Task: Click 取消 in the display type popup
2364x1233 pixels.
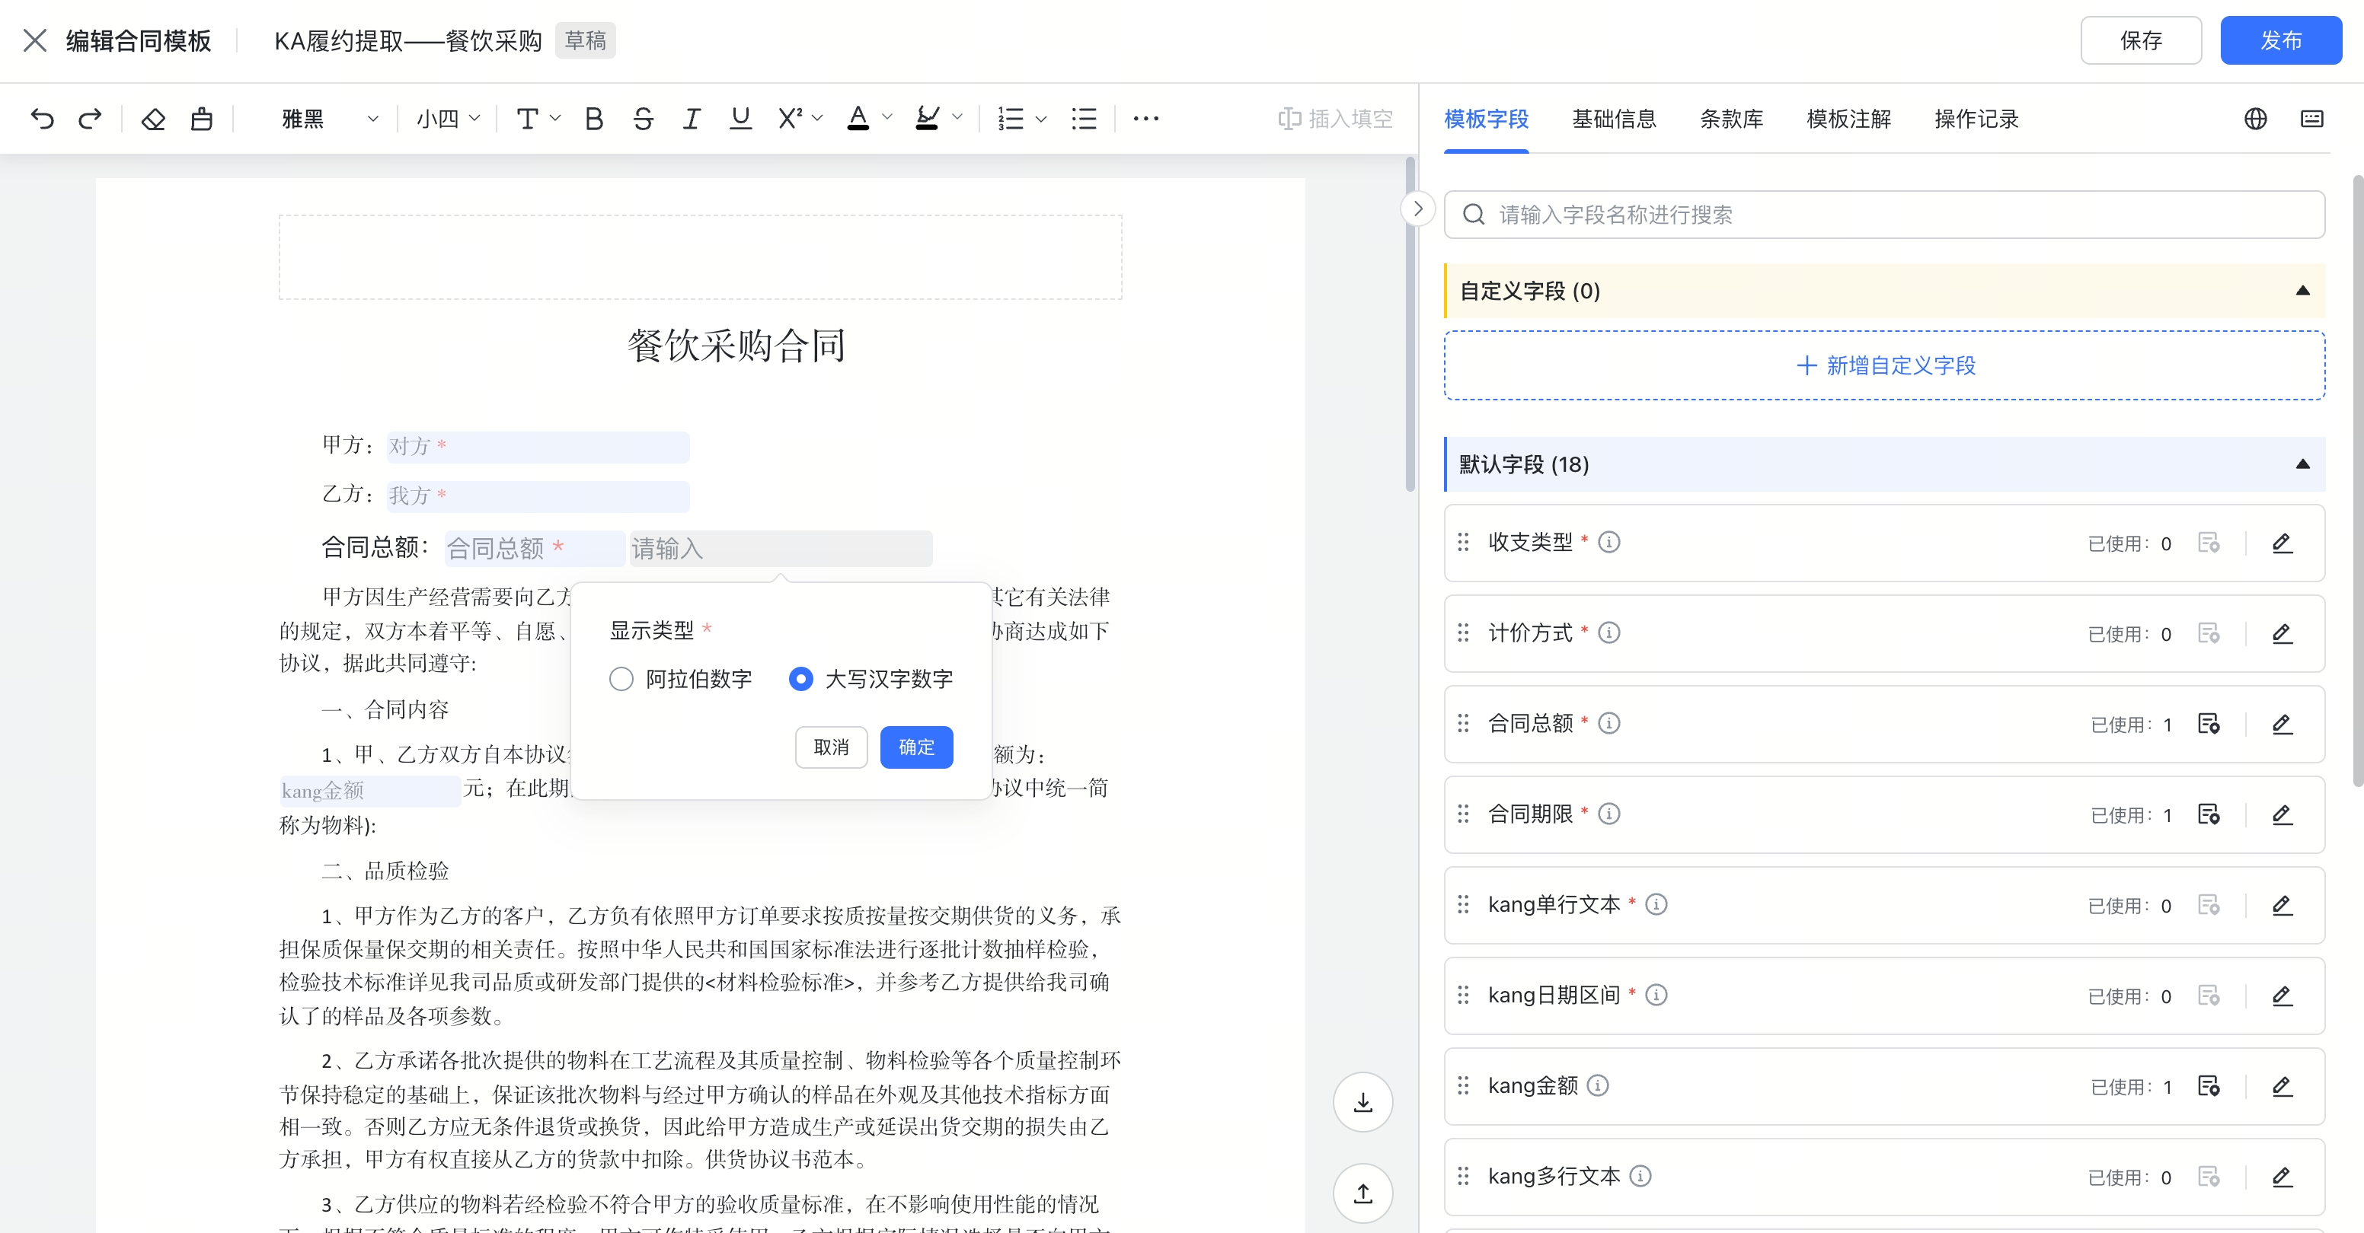Action: (x=830, y=747)
